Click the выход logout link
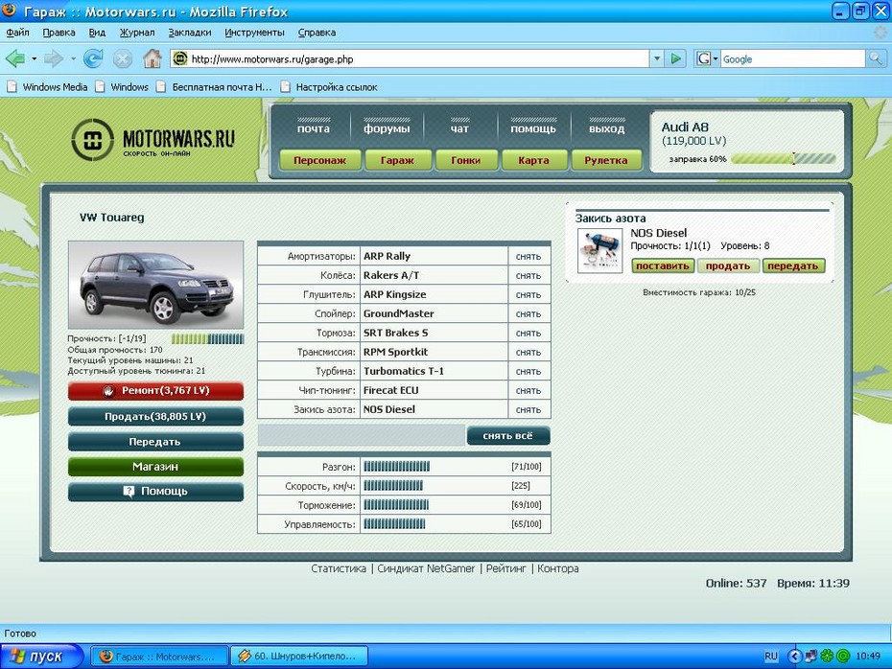The width and height of the screenshot is (892, 669). tap(607, 127)
